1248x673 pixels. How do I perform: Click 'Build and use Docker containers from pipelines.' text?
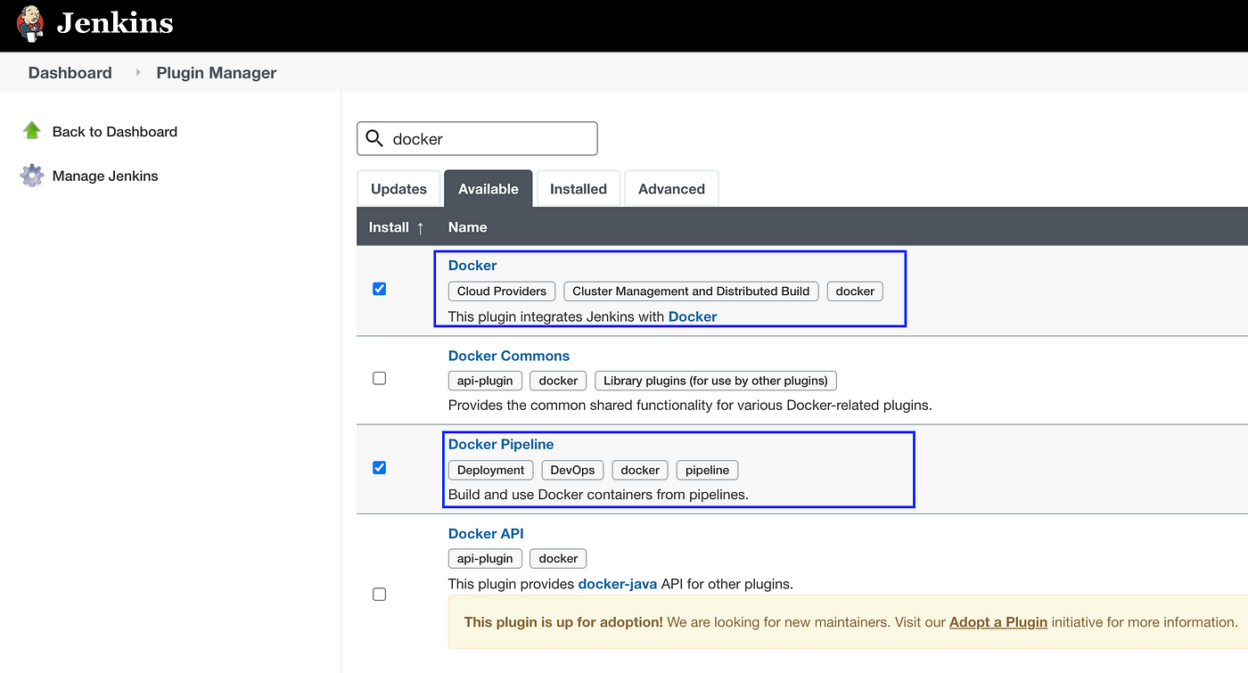[598, 494]
